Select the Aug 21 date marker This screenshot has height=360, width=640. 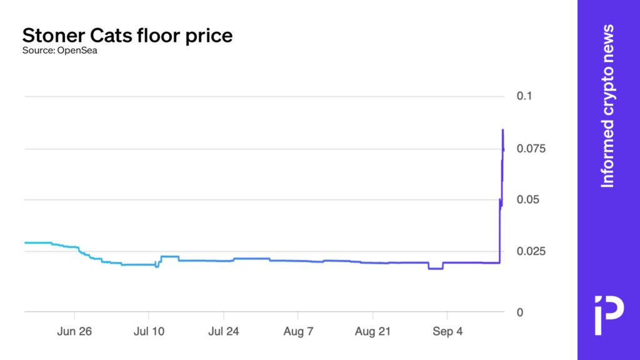(373, 332)
